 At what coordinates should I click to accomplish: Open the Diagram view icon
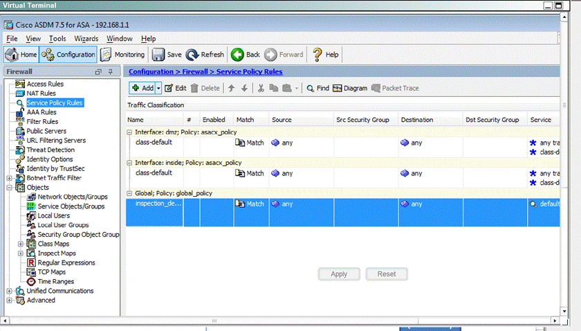pyautogui.click(x=338, y=89)
